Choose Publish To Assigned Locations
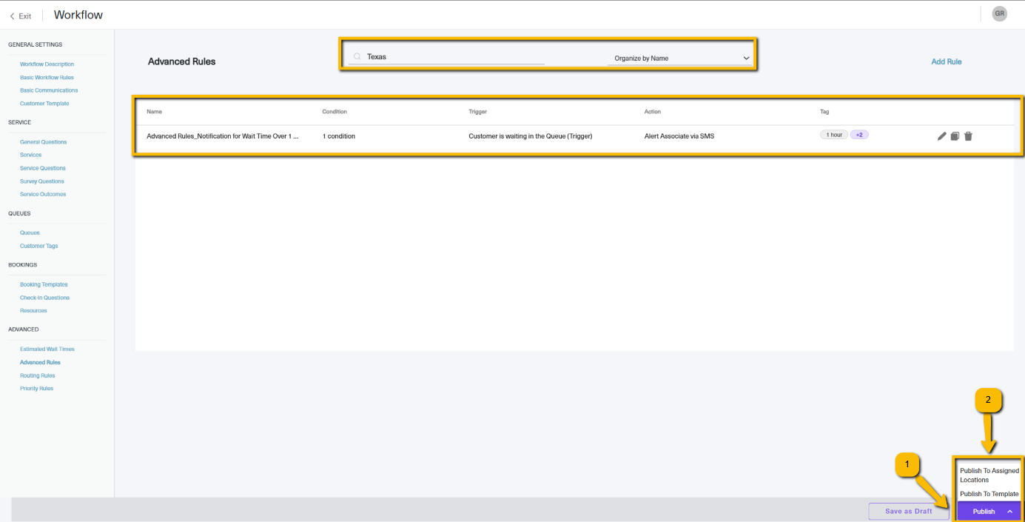Screen dimensions: 1025x522 [989, 475]
